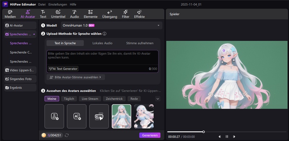Open the AI Text Generator
This screenshot has height=141, width=289.
[63, 69]
